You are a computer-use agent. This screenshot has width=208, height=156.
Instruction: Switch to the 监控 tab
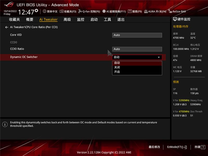pos(81,19)
